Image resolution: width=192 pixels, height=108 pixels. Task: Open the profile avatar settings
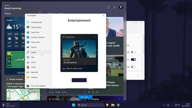(121, 7)
